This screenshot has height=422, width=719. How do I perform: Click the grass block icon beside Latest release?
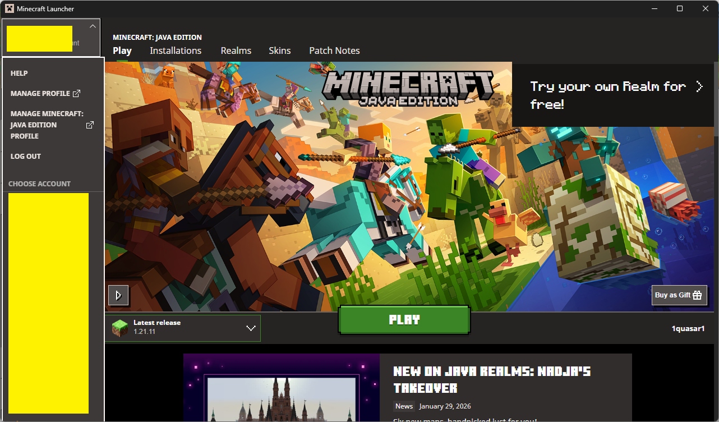[120, 328]
